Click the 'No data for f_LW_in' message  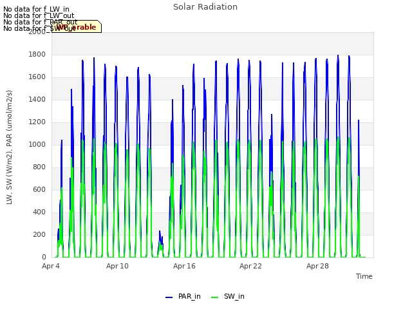(x=36, y=10)
